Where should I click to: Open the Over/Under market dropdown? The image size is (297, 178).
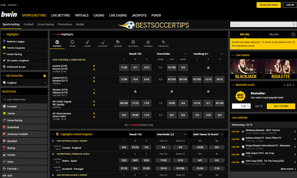[x=172, y=54]
